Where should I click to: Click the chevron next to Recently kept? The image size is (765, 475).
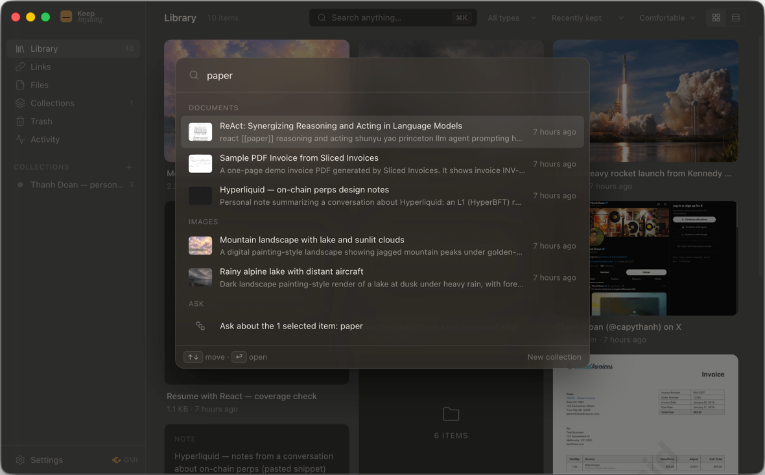621,17
